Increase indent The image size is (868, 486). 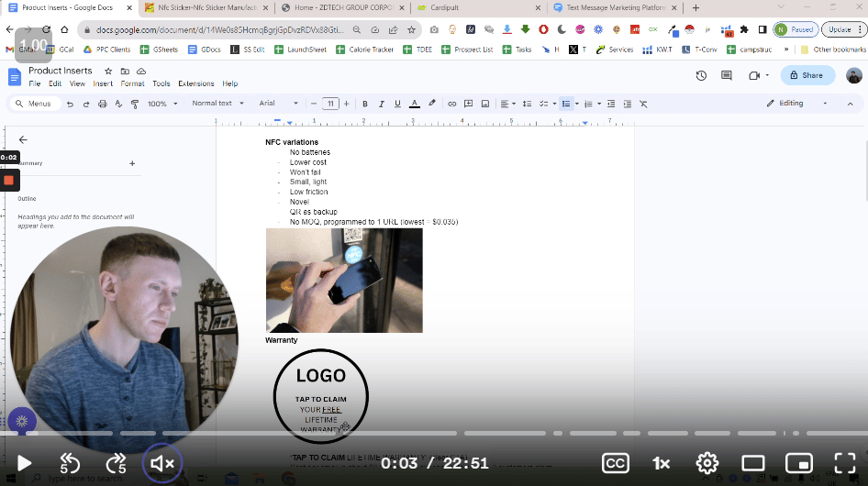click(x=628, y=104)
